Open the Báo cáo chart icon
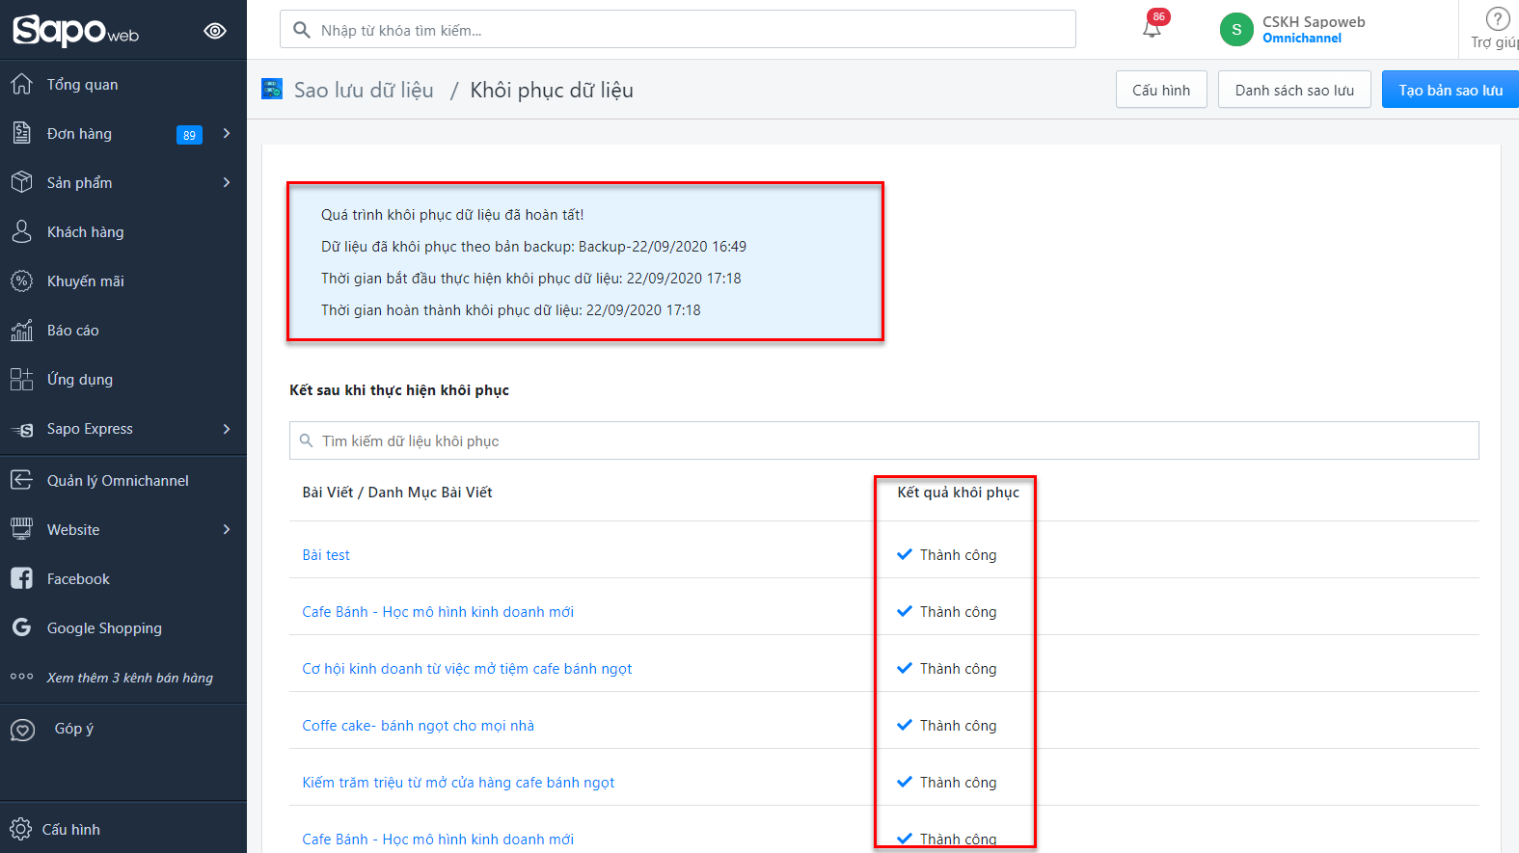 click(21, 331)
